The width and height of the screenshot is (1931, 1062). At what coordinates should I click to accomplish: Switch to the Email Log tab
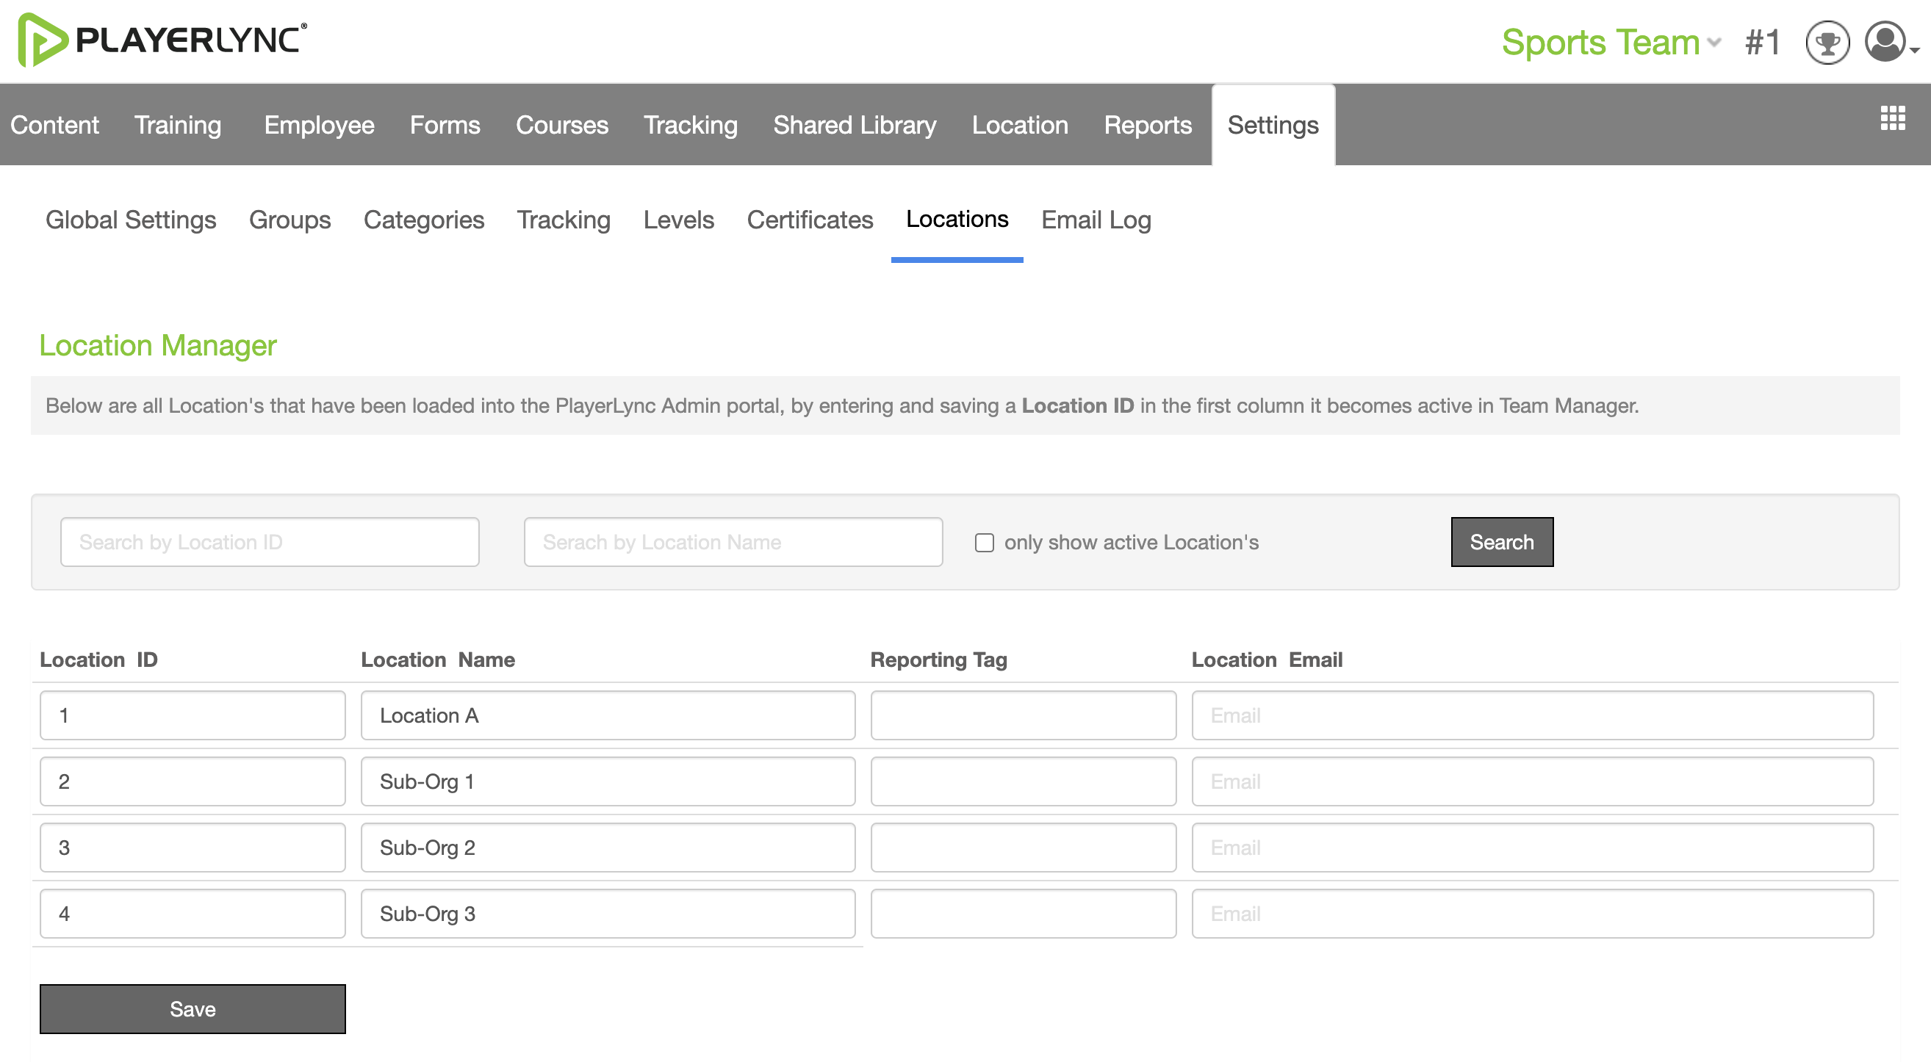pos(1096,220)
